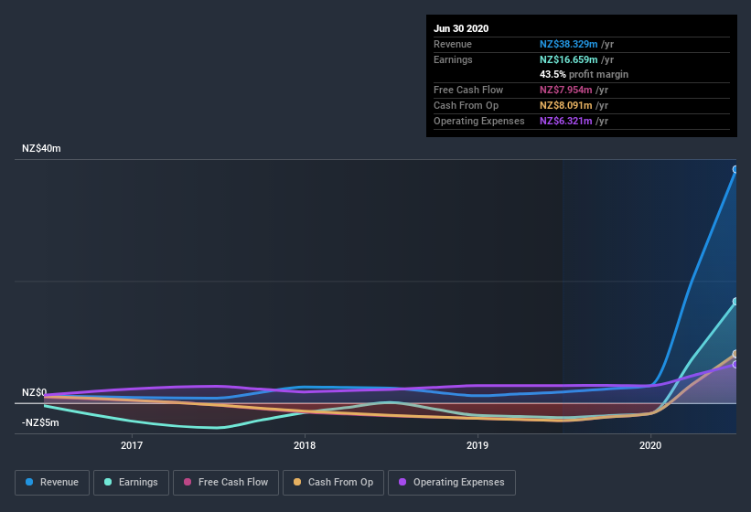This screenshot has height=512, width=751.
Task: Click the Revenue data point marker at Jun 2020
Action: 735,169
